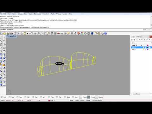The height and width of the screenshot is (114, 152).
Task: Enable the Quad object snap checkbox
Action: pos(65,97)
